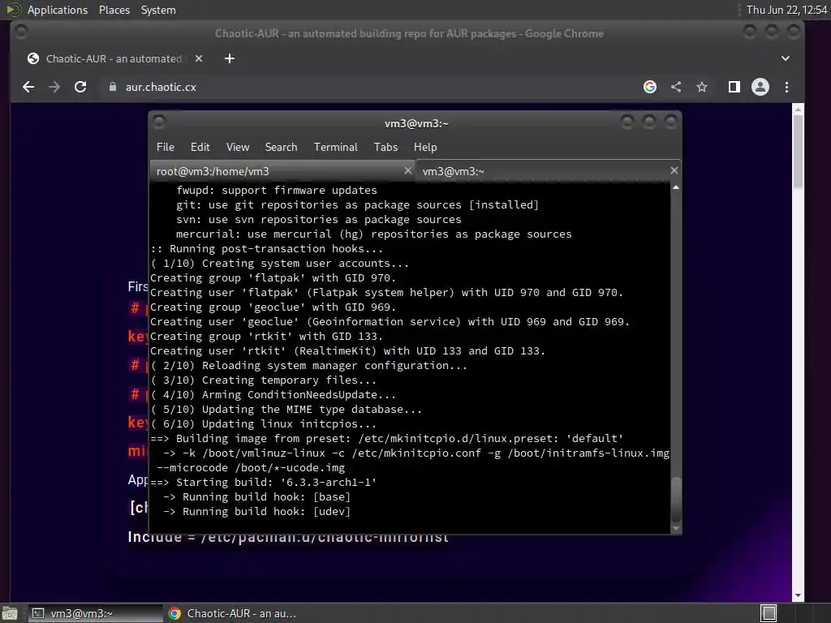The height and width of the screenshot is (623, 831).
Task: Go forward in Chrome
Action: pyautogui.click(x=54, y=87)
